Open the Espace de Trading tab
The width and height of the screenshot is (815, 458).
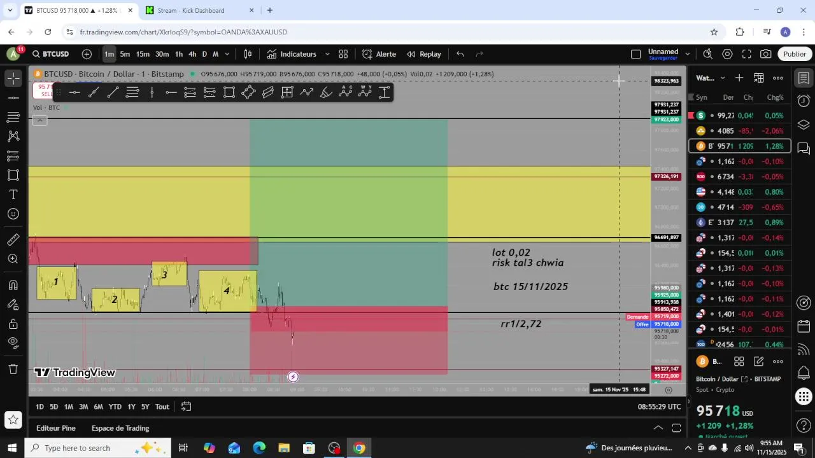pos(120,428)
